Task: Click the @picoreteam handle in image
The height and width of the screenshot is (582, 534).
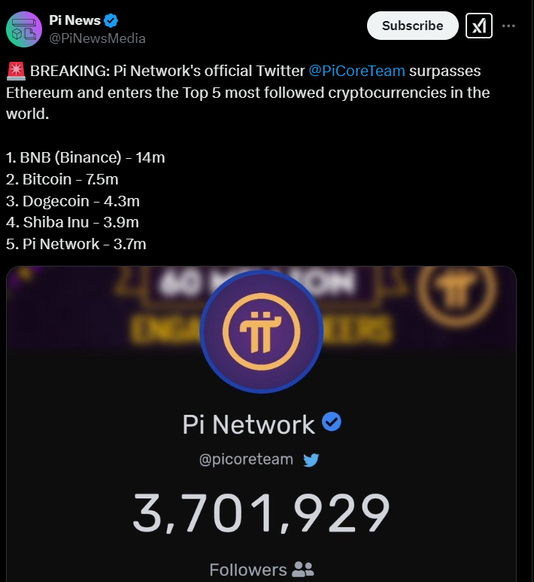Action: pyautogui.click(x=246, y=459)
